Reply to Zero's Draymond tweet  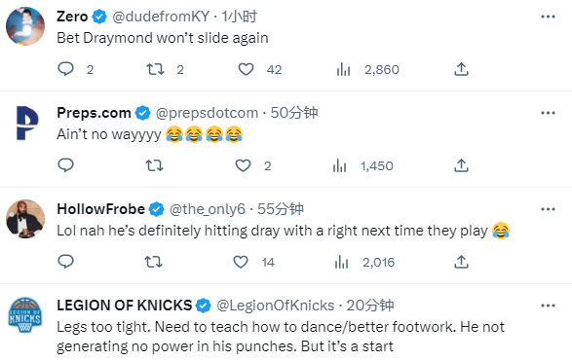tap(66, 69)
